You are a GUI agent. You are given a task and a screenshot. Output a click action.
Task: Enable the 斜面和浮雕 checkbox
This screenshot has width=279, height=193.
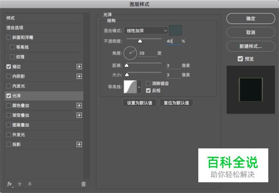pyautogui.click(x=9, y=37)
